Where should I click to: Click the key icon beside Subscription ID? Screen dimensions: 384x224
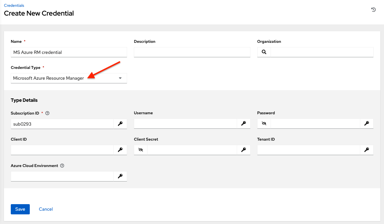coord(120,124)
